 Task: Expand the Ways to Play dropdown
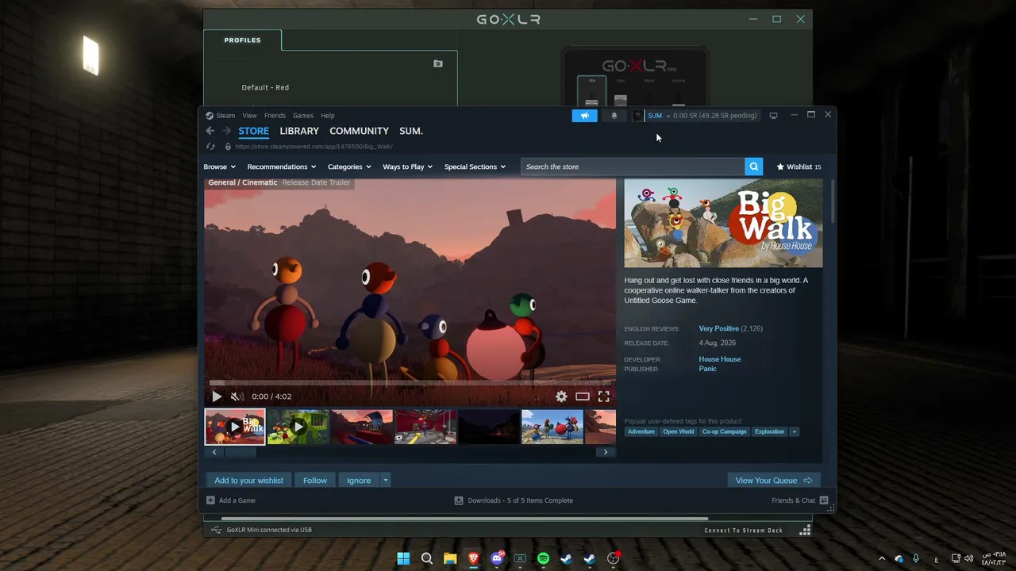407,167
